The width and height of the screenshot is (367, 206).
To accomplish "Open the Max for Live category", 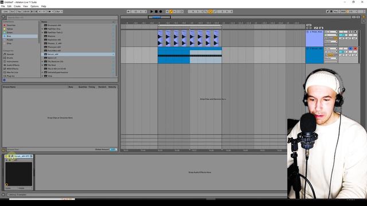I will pyautogui.click(x=12, y=73).
